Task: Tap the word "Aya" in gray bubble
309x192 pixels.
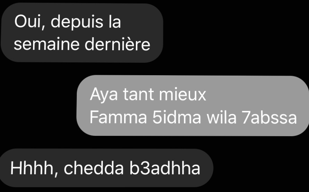Action: (x=104, y=95)
